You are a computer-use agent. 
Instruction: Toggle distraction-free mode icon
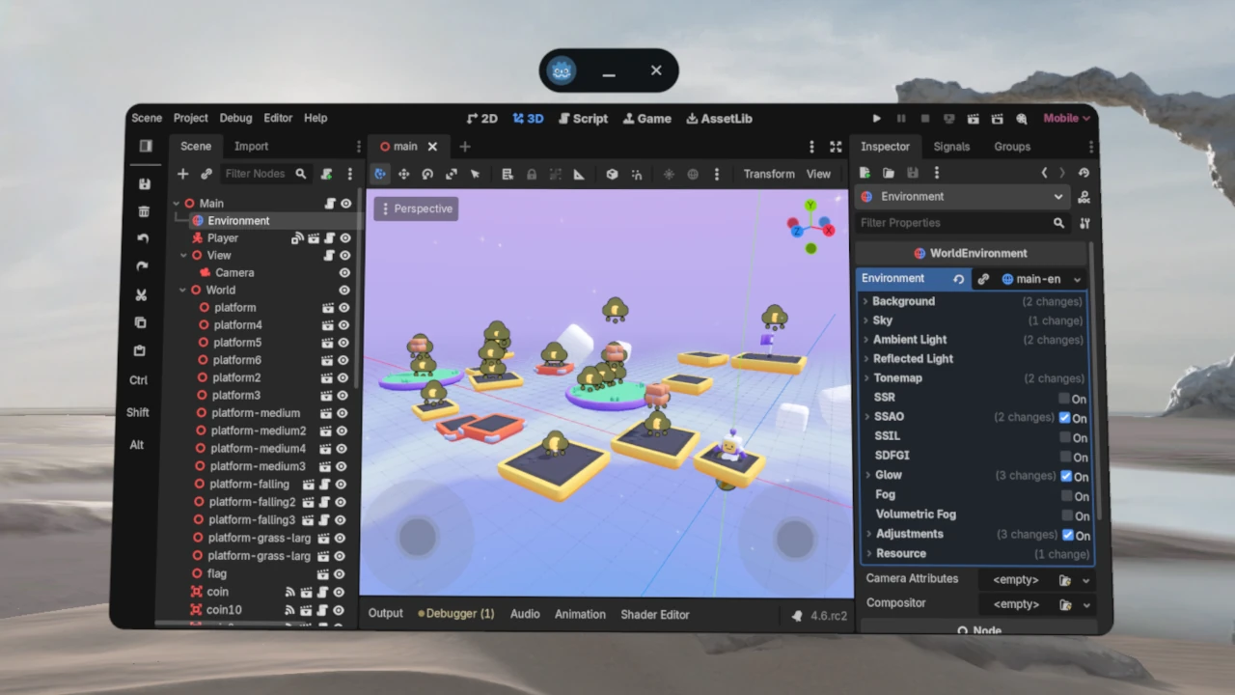[x=836, y=147]
